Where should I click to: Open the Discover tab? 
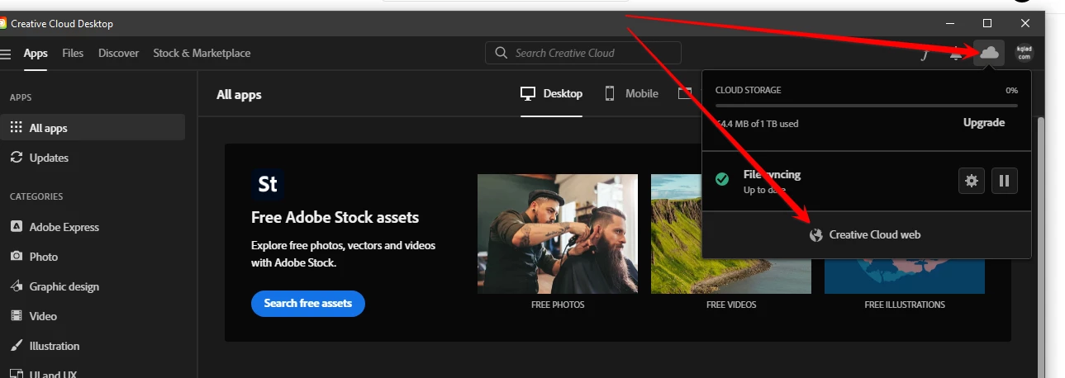pyautogui.click(x=118, y=53)
